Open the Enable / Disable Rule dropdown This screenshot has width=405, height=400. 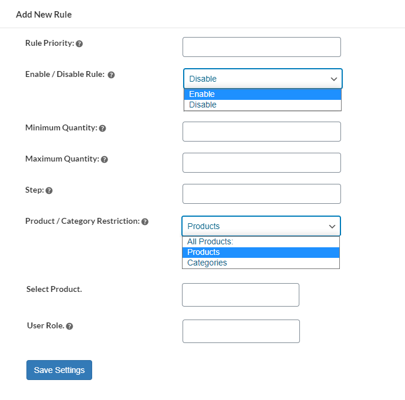tap(262, 79)
